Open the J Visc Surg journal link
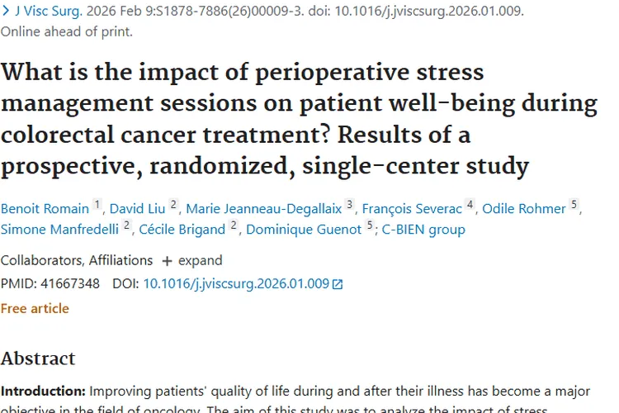Screen dimensions: 619x413 (48, 12)
